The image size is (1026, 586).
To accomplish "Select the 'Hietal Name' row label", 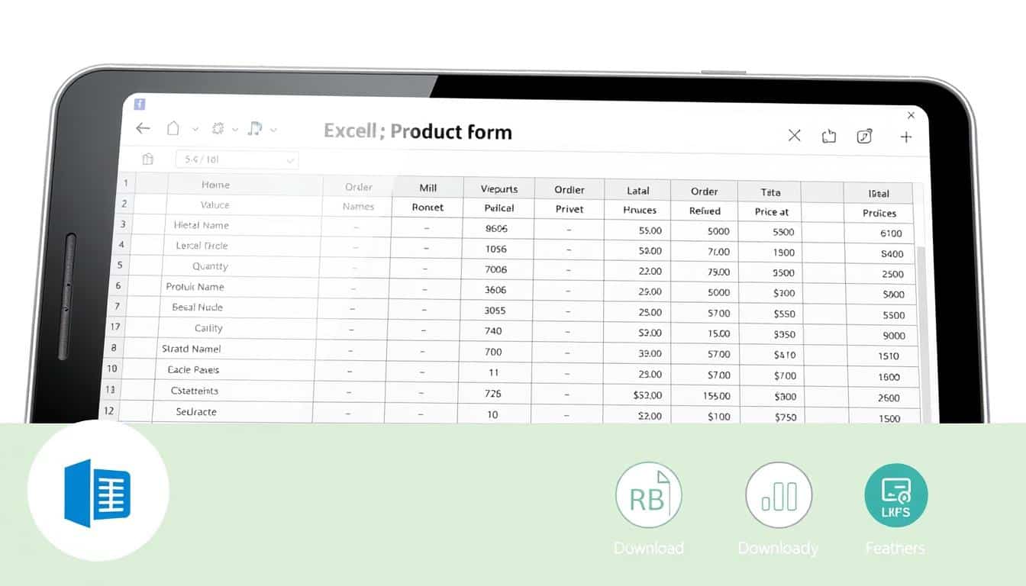I will coord(201,225).
